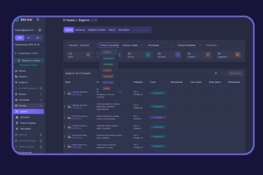Click the info icon beside page title
This screenshot has width=263, height=175.
coord(92,20)
